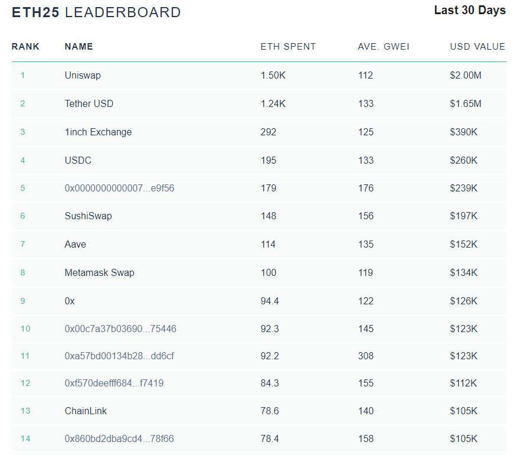
Task: Click the Aave name
Action: (76, 245)
